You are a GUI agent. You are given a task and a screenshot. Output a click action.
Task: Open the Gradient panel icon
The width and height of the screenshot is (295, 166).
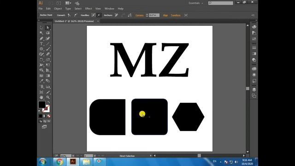point(254,53)
